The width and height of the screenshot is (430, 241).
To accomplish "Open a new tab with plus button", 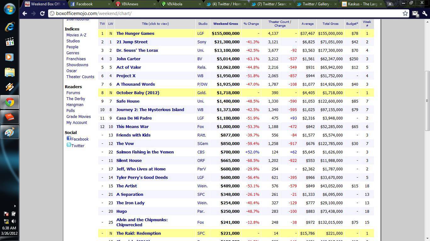I will (390, 4).
